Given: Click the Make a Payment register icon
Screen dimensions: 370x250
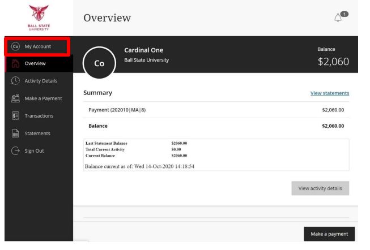Looking at the screenshot, I should [15, 98].
